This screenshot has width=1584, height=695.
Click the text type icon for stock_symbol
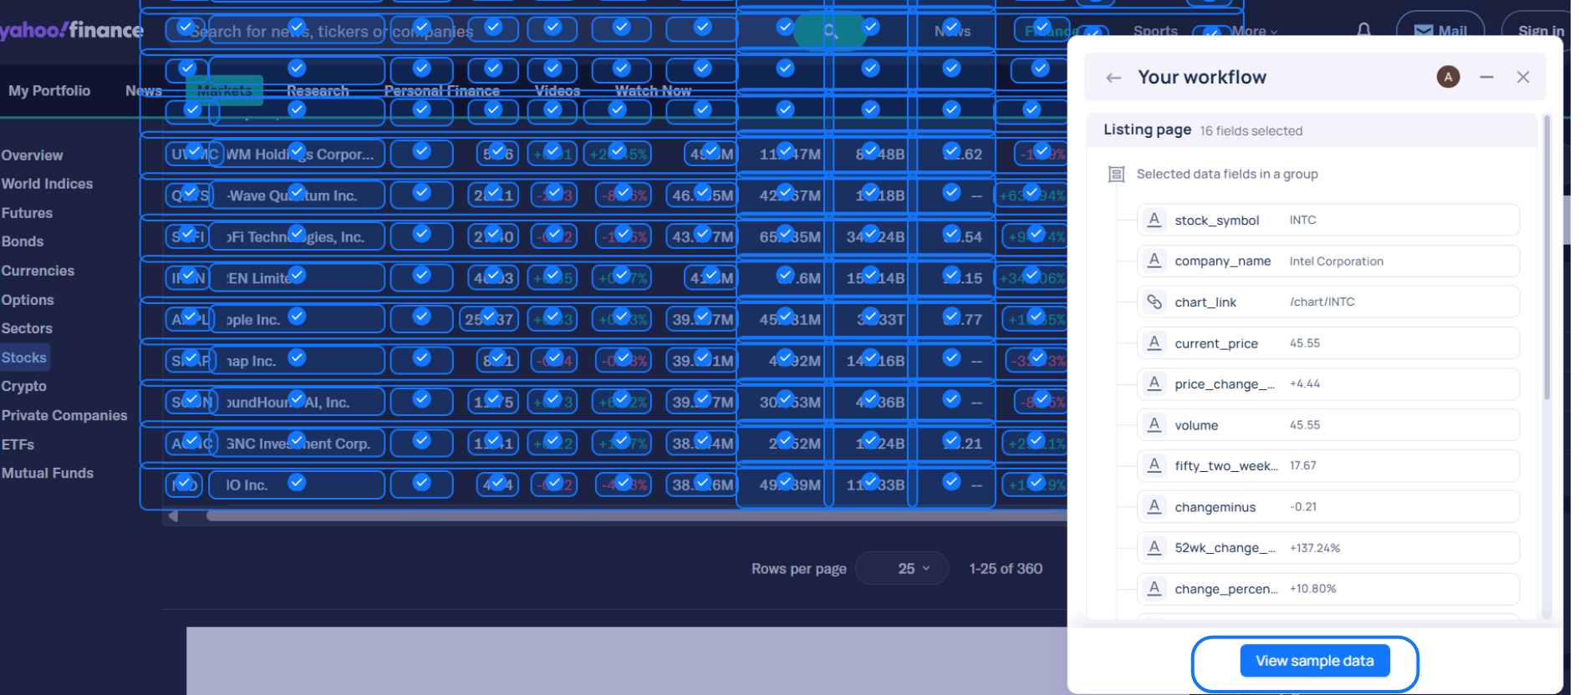(x=1154, y=220)
